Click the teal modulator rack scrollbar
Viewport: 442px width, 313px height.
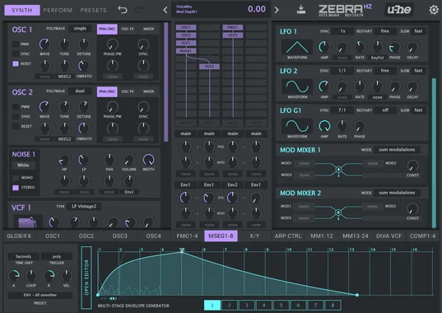pos(434,152)
